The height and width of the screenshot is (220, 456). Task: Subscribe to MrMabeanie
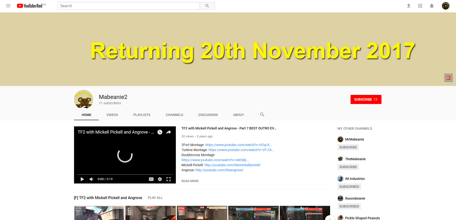pyautogui.click(x=348, y=147)
